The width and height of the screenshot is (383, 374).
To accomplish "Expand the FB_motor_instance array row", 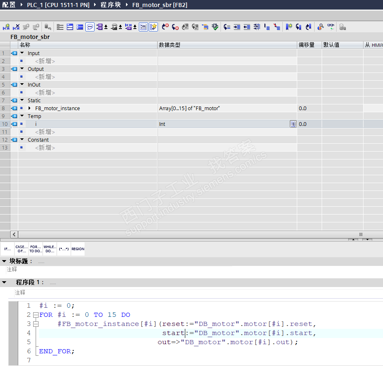I will pyautogui.click(x=29, y=109).
